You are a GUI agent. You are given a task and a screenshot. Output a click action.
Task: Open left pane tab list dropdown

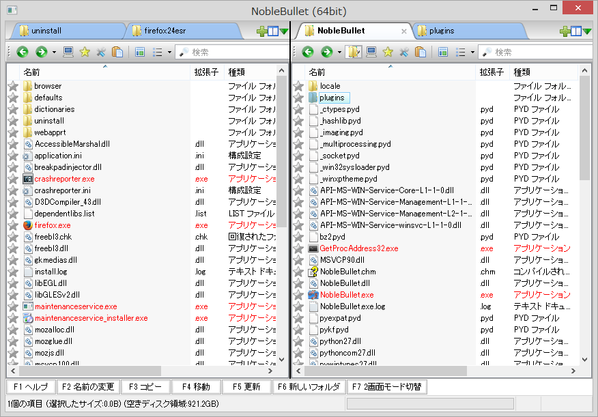(x=284, y=31)
